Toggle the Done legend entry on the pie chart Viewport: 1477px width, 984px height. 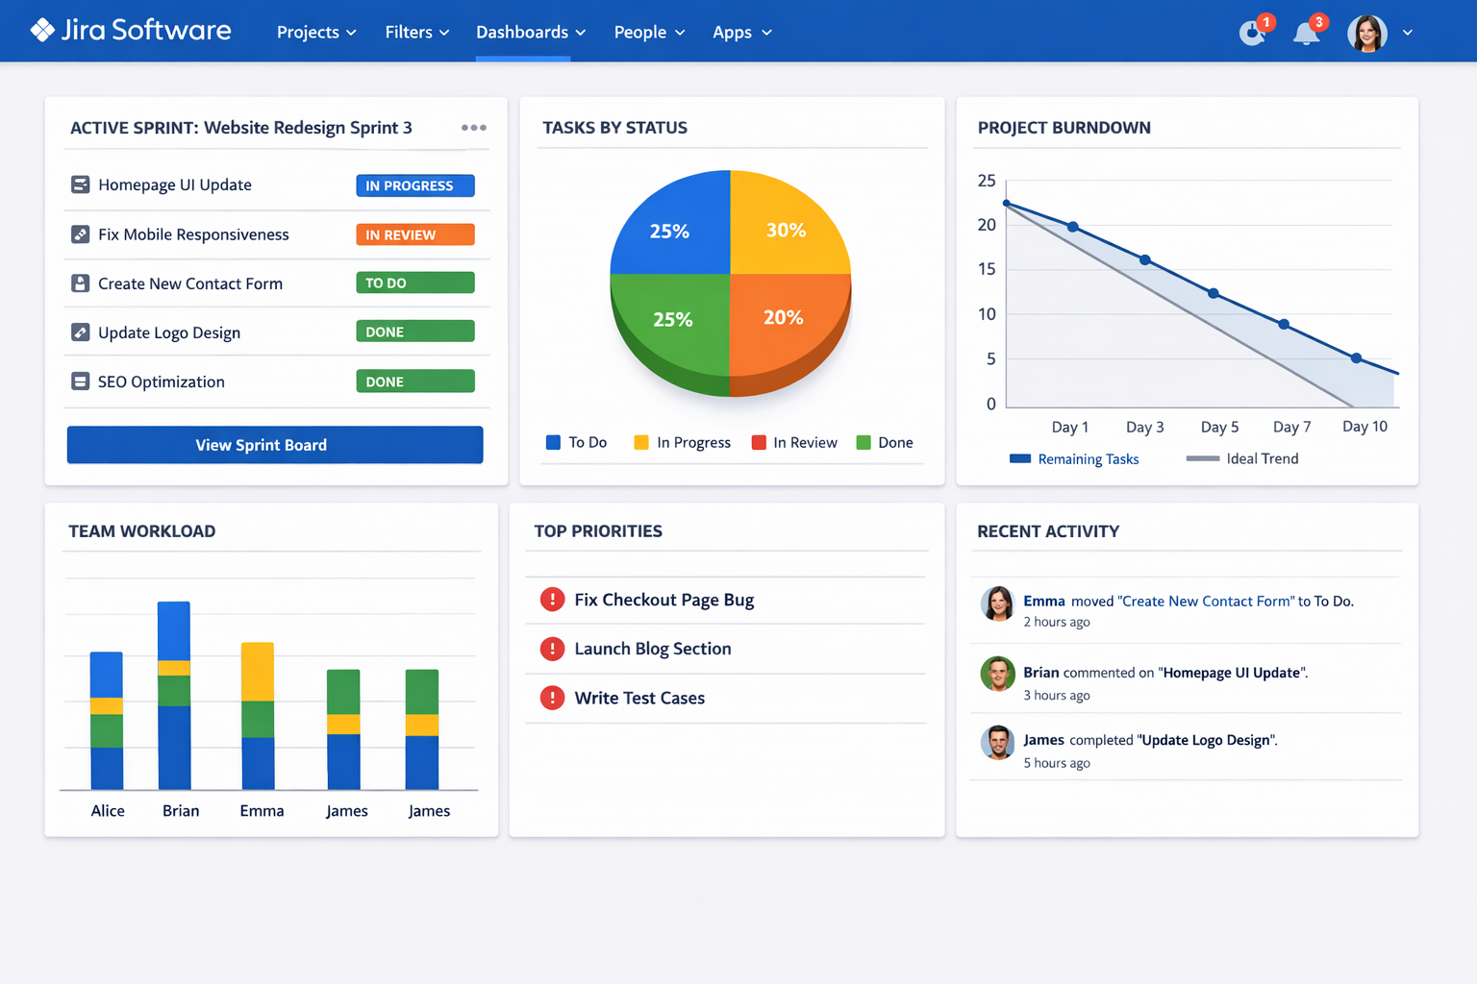[883, 442]
